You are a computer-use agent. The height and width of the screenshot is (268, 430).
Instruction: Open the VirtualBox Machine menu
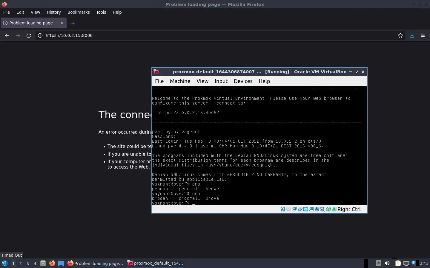(x=180, y=81)
